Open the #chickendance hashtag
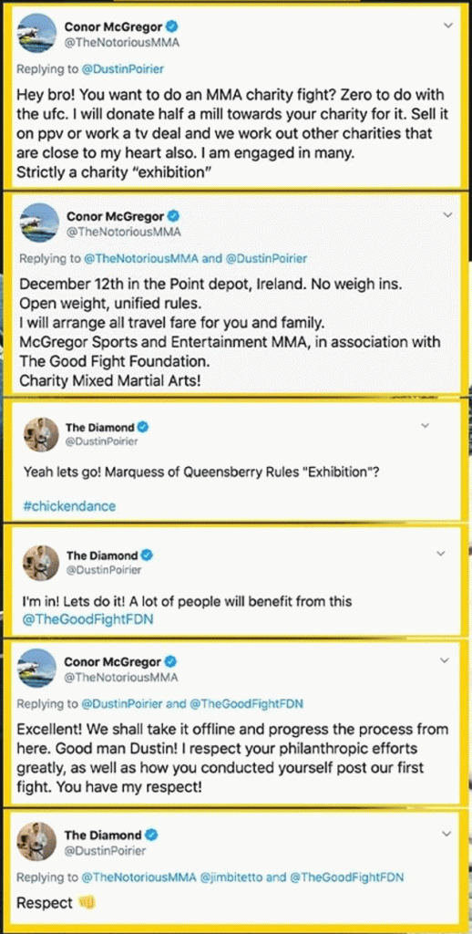The image size is (472, 934). (x=69, y=506)
